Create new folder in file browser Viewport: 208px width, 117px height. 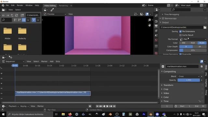pyautogui.click(x=22, y=15)
